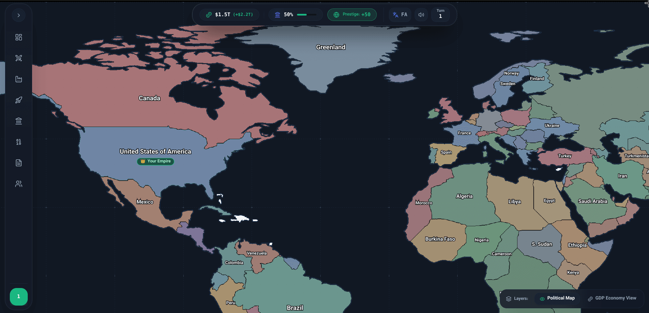Open the rocket research icon in sidebar
This screenshot has height=313, width=649.
click(19, 100)
